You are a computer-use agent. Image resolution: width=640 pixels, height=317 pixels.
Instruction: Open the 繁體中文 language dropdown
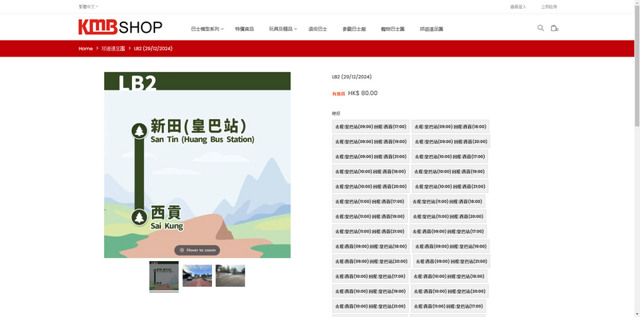(x=89, y=6)
